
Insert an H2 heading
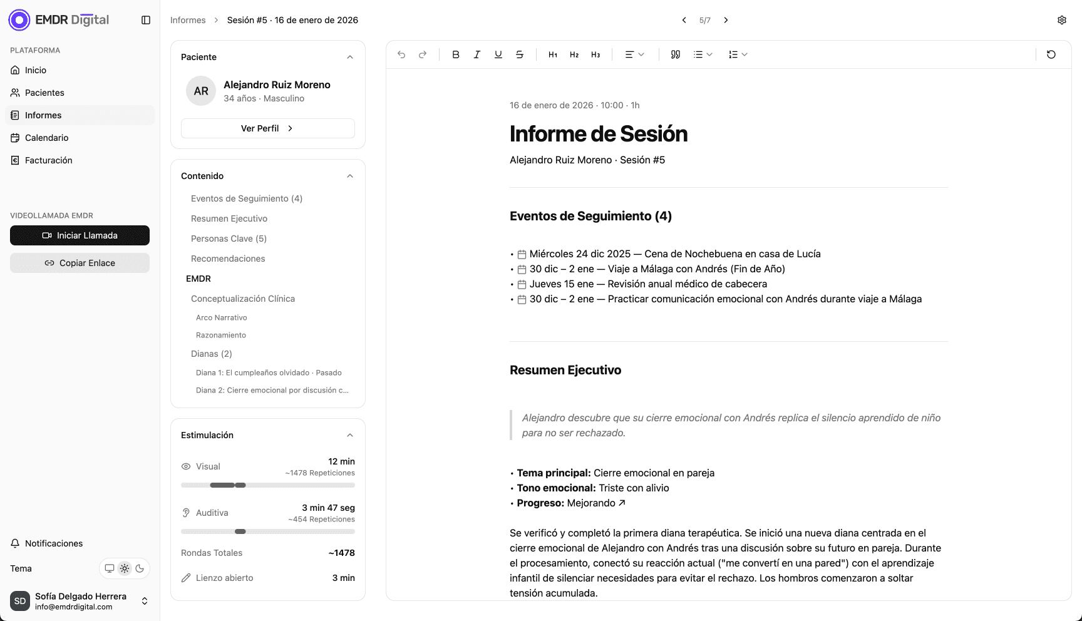coord(574,54)
